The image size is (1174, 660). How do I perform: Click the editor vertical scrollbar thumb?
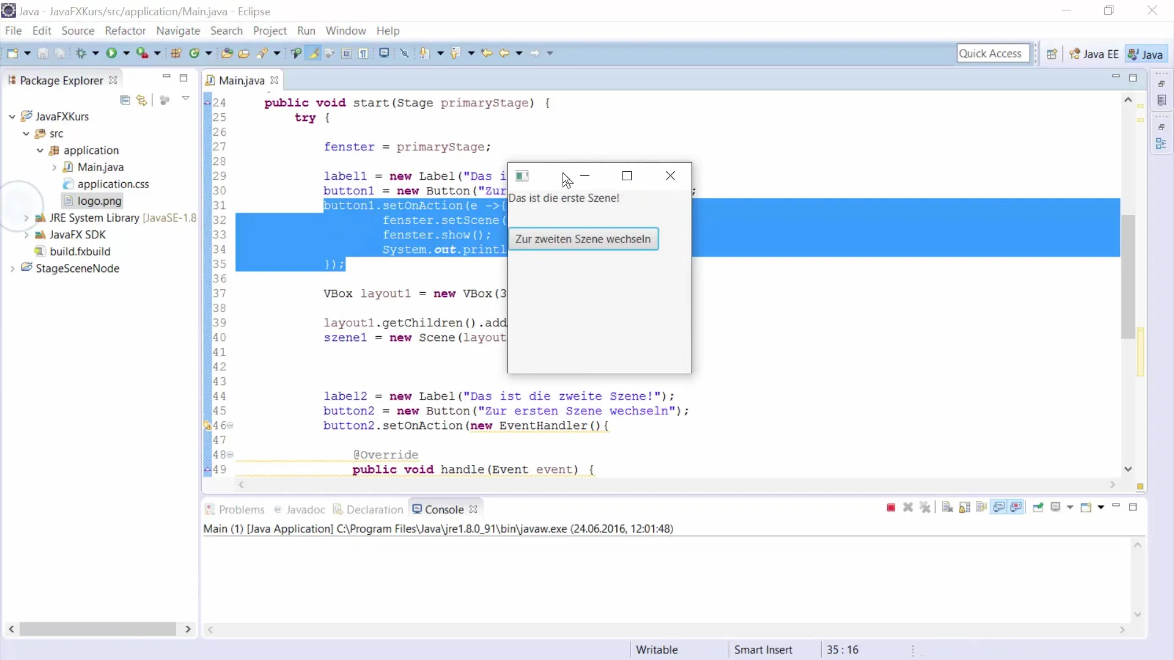coord(1128,277)
